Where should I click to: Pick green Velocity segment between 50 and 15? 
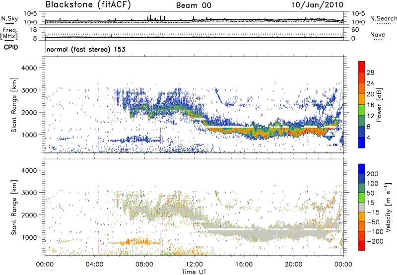(x=362, y=198)
